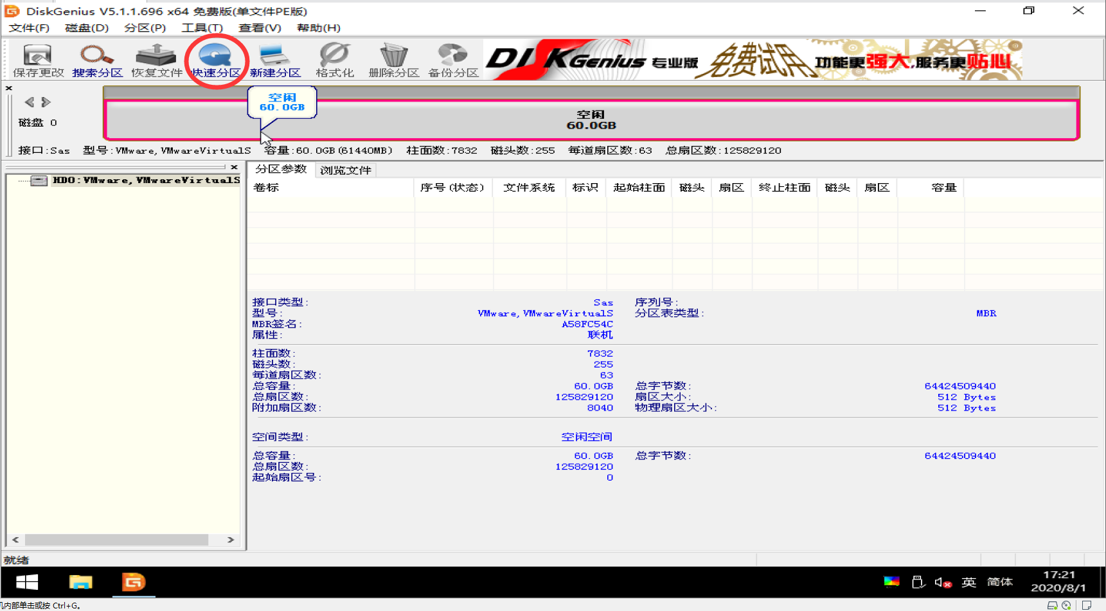This screenshot has width=1106, height=611.
Task: Click the 就绪 status bar text
Action: 15,560
